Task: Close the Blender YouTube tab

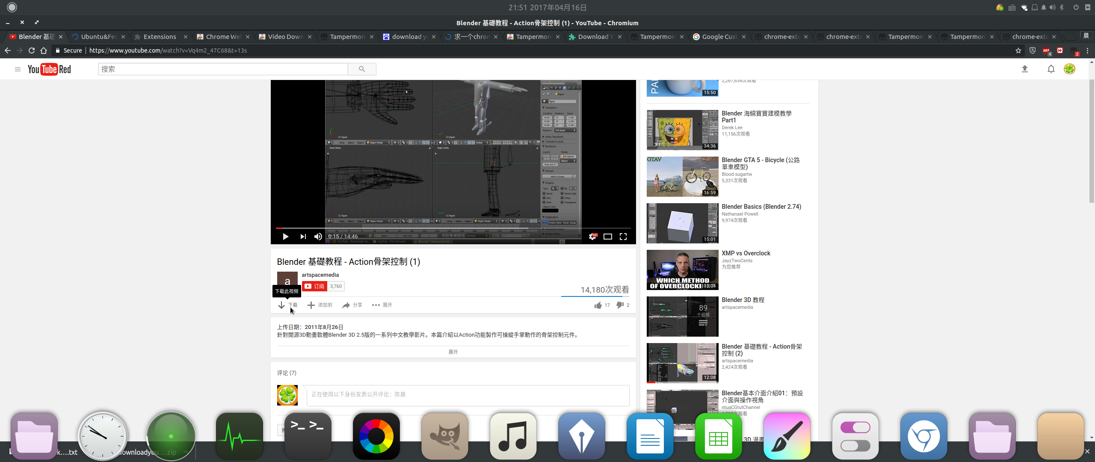Action: [61, 37]
